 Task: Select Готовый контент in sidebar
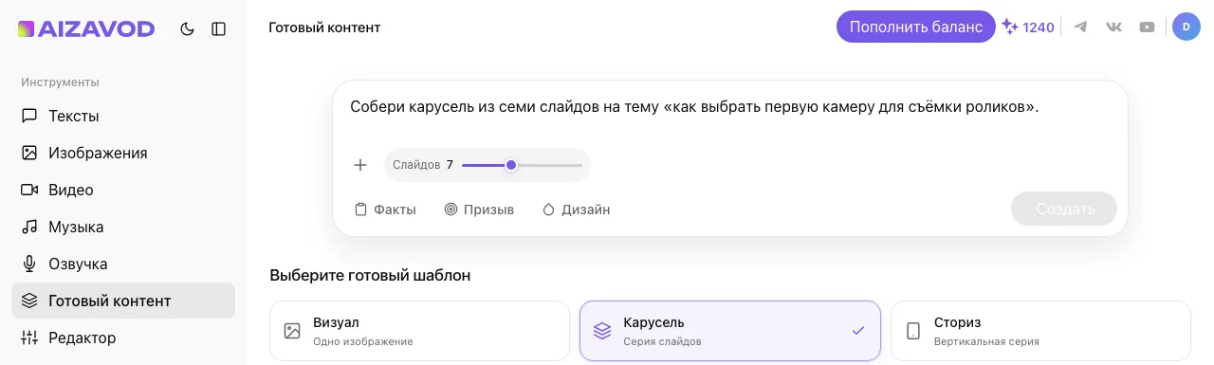(123, 301)
